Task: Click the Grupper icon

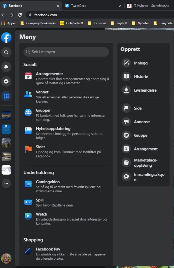Action: (28, 113)
